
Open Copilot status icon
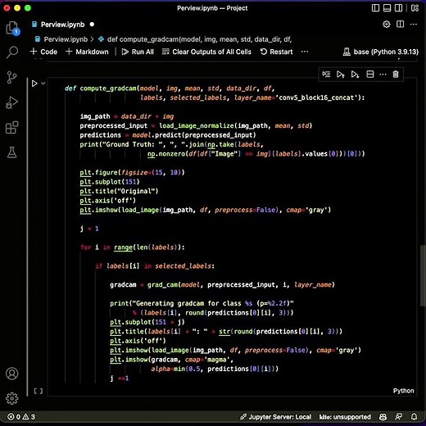pos(383,417)
